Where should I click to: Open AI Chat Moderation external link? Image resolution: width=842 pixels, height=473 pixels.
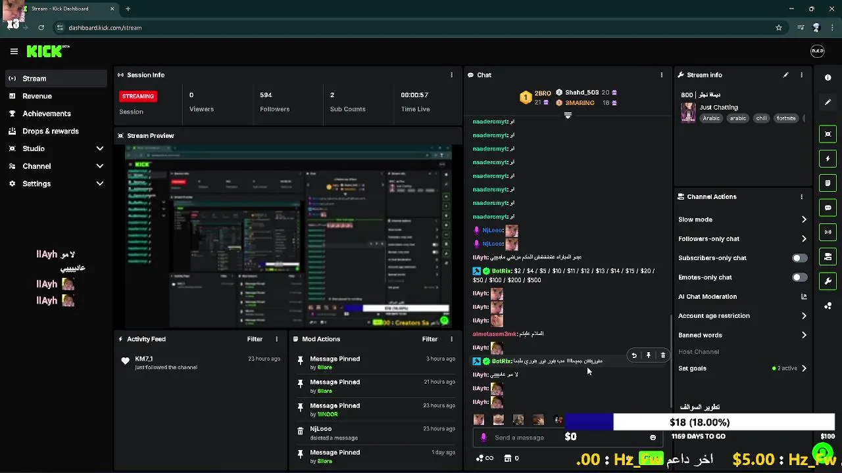pyautogui.click(x=804, y=297)
